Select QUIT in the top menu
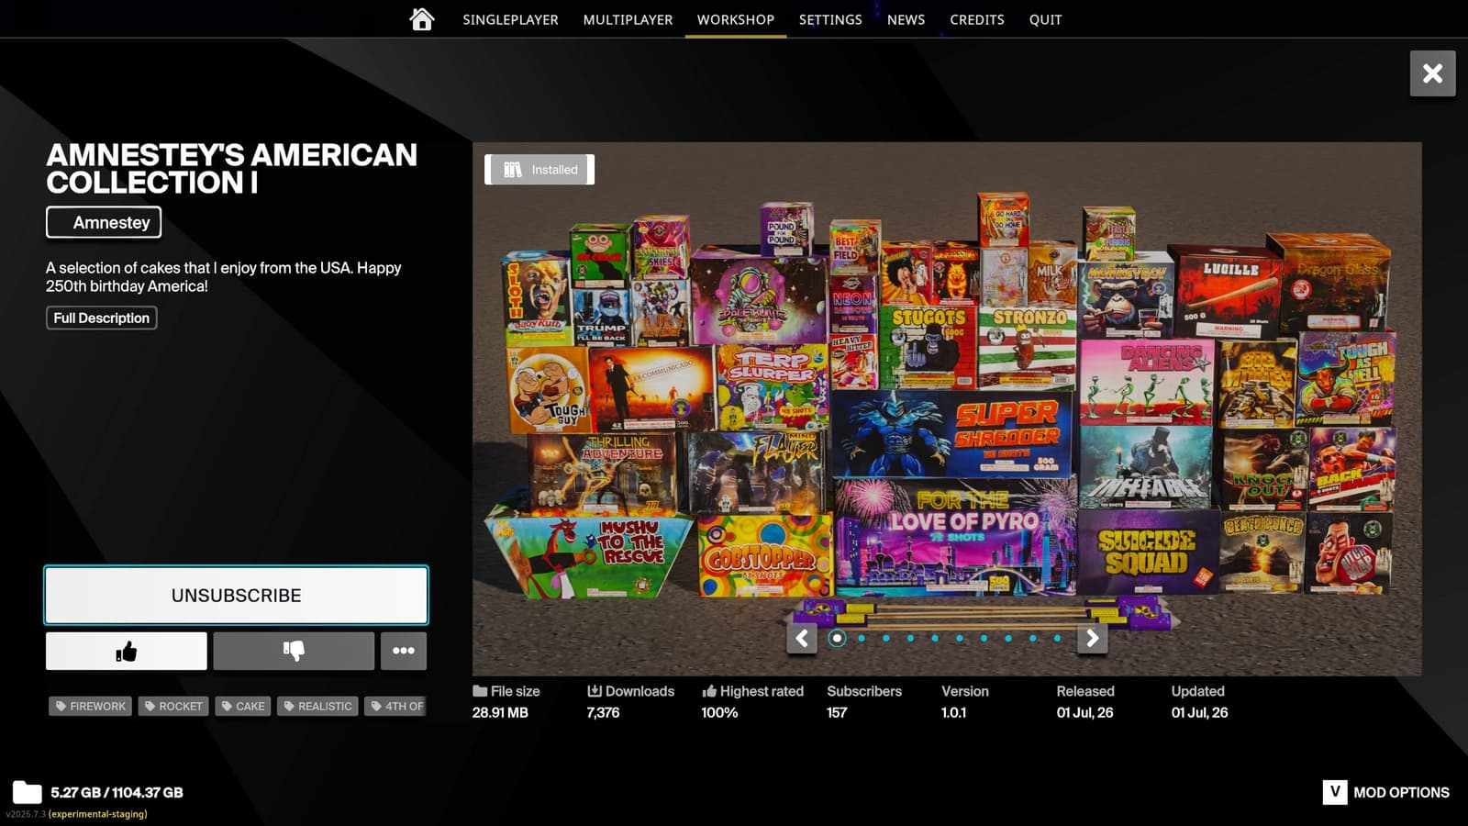1468x826 pixels. pyautogui.click(x=1045, y=19)
